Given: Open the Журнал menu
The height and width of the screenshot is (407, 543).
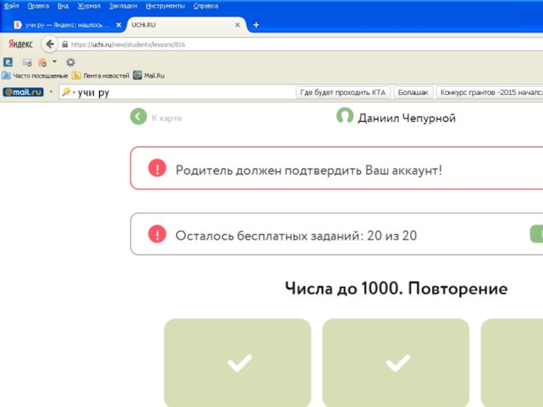Looking at the screenshot, I should pyautogui.click(x=89, y=6).
